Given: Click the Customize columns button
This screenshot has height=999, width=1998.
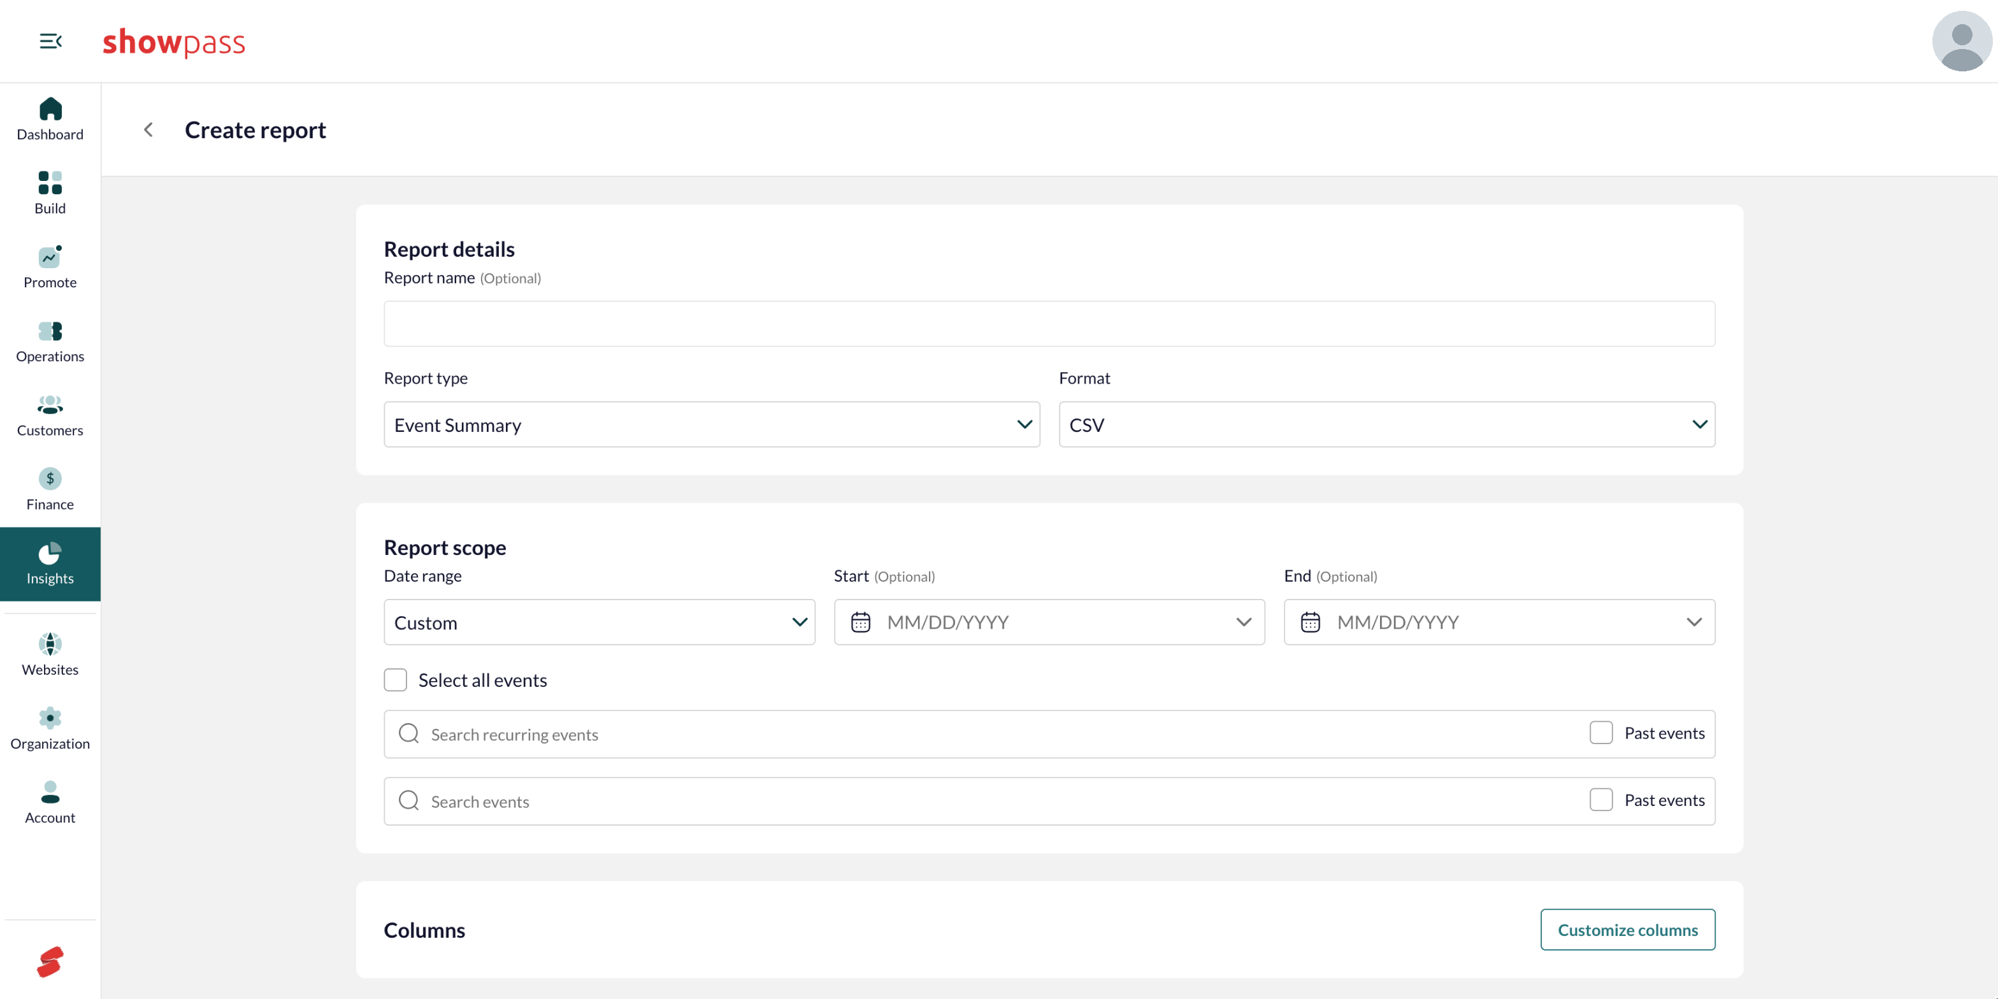Looking at the screenshot, I should point(1627,929).
